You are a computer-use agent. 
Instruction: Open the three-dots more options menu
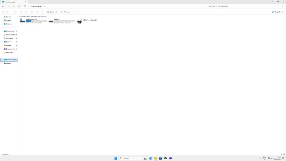point(75,12)
